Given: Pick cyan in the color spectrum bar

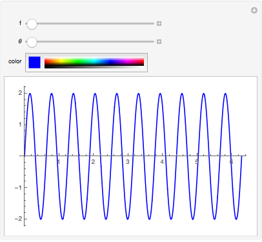Looking at the screenshot, I should 94,61.
